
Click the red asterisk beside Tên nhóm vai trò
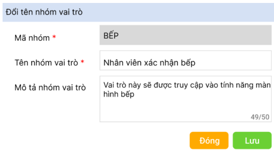click(x=82, y=62)
